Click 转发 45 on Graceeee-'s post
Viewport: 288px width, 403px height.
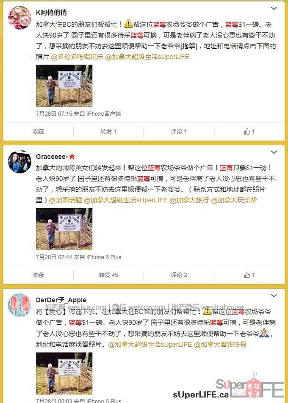[108, 275]
